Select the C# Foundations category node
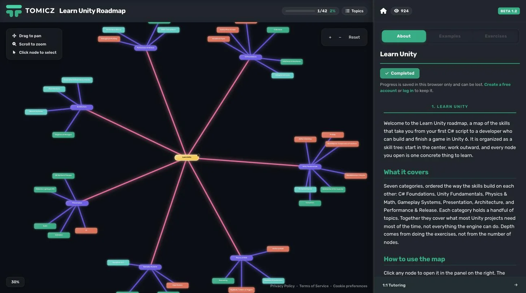The image size is (526, 293). coord(251,57)
